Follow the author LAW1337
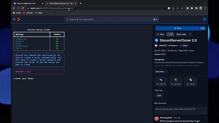The width and height of the screenshot is (219, 123). (184, 45)
